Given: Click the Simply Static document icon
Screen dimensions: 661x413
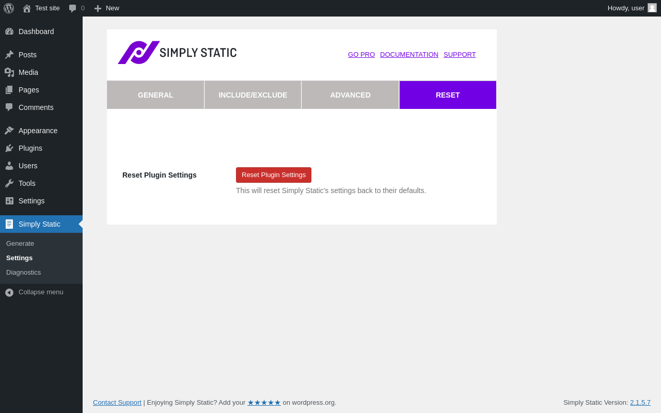Looking at the screenshot, I should [9, 224].
